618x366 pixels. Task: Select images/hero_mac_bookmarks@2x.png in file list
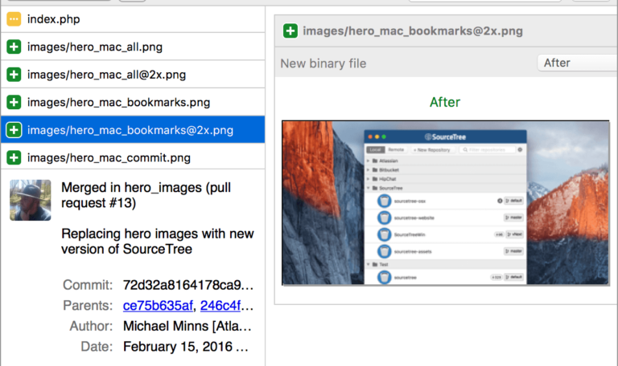click(x=133, y=130)
